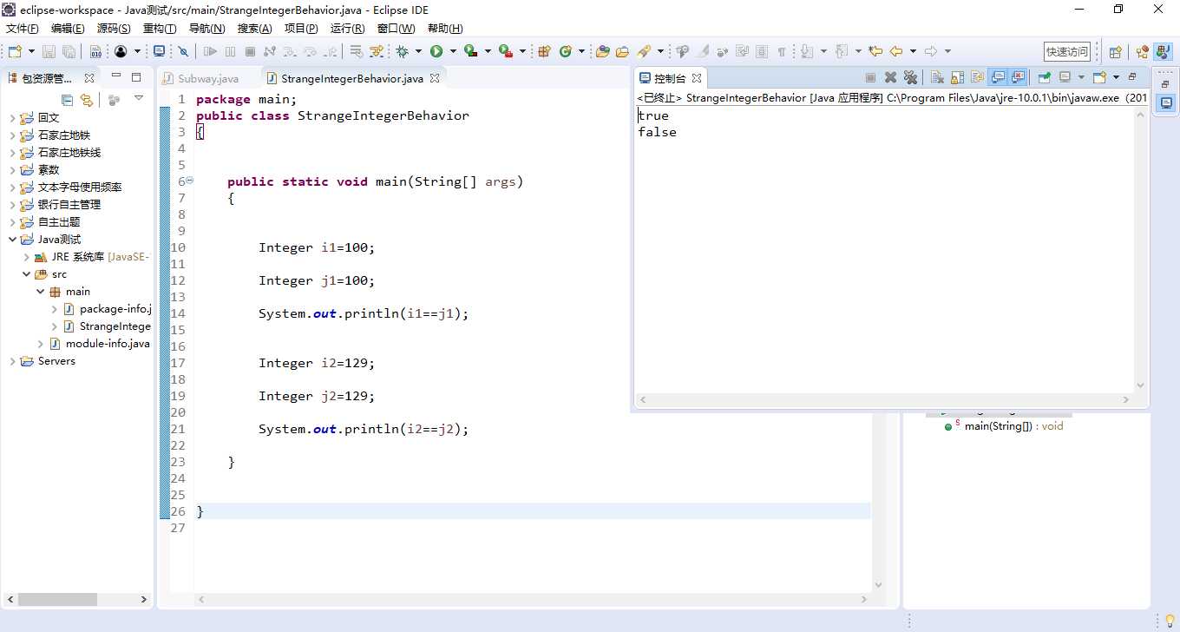Toggle Show Console on error output
1180x632 pixels.
point(1019,77)
